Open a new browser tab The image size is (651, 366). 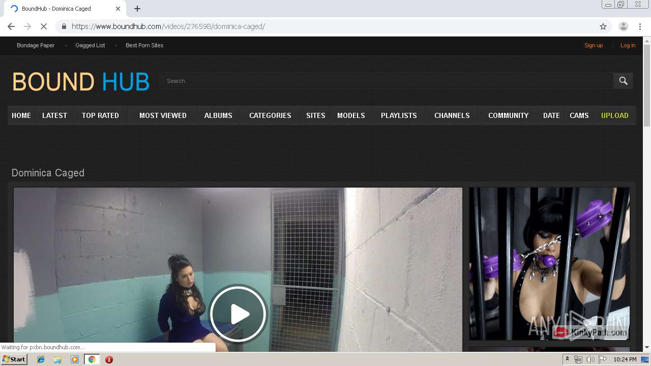137,9
